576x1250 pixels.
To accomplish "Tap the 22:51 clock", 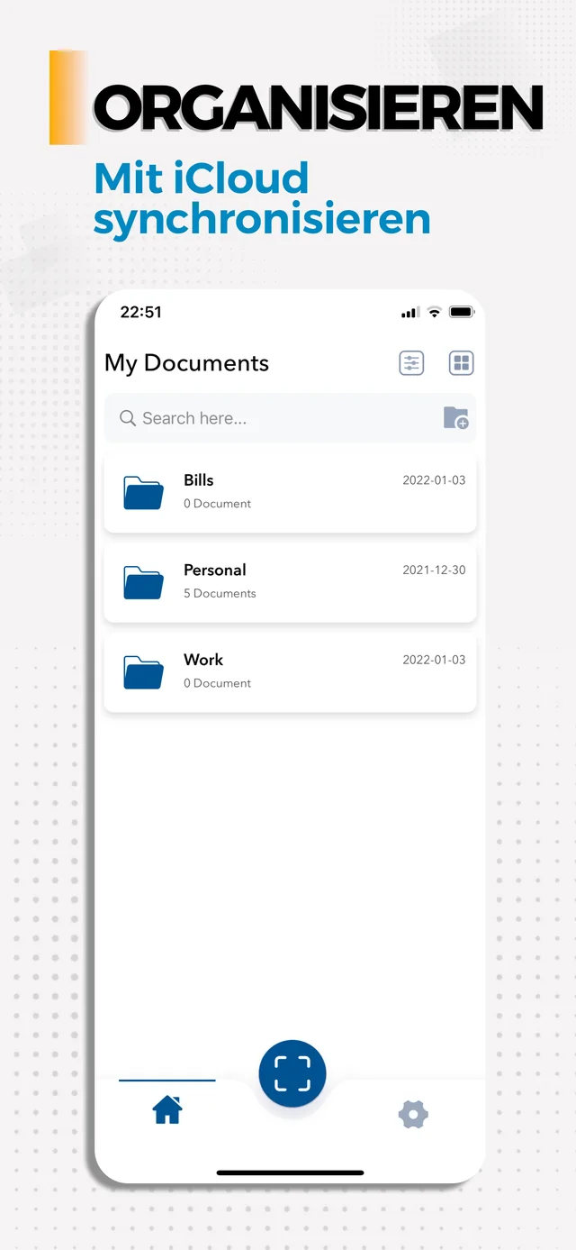I will (141, 312).
